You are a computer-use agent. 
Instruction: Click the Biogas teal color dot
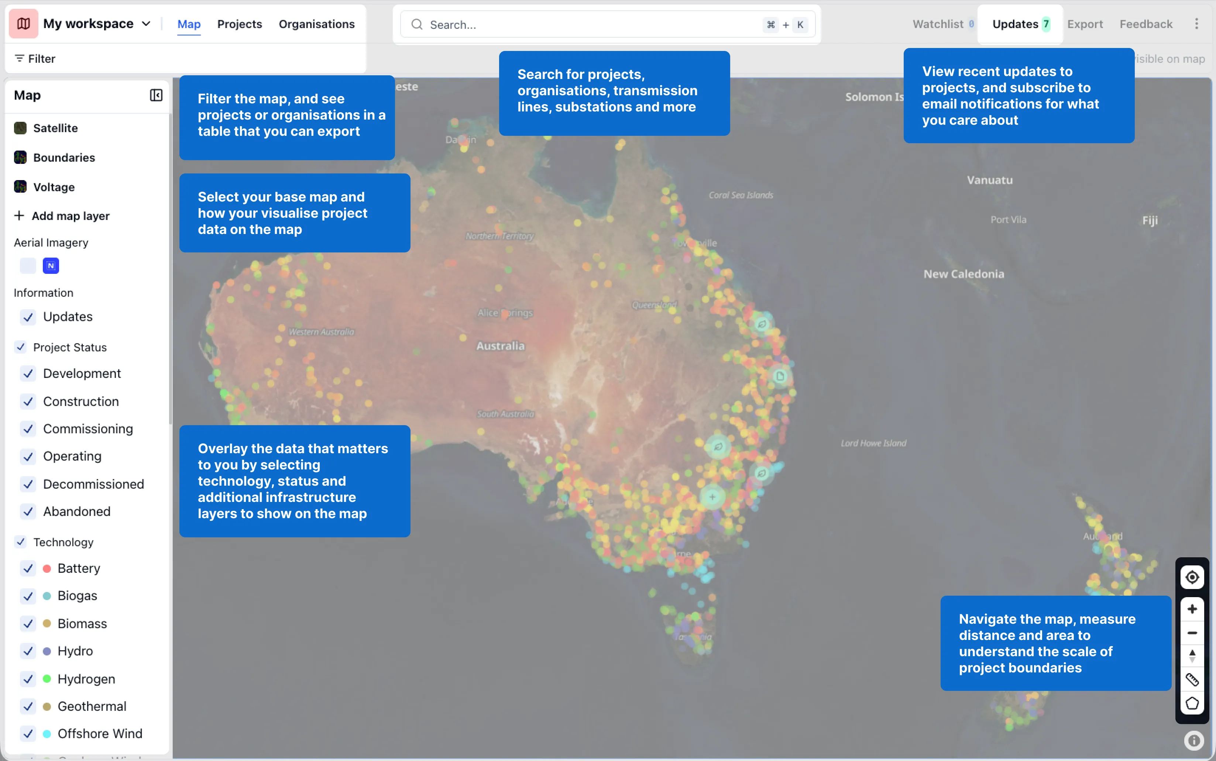pos(47,596)
